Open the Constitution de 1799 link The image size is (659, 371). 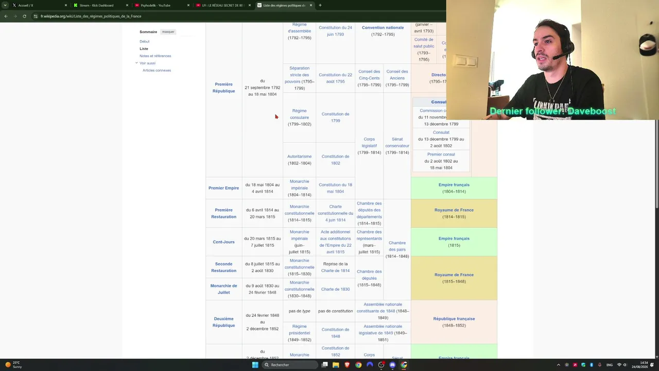pyautogui.click(x=335, y=117)
